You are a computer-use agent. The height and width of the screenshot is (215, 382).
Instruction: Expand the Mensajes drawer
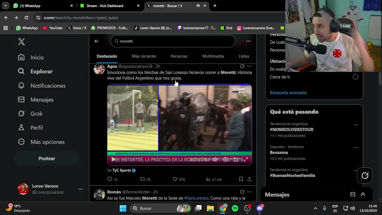363,194
